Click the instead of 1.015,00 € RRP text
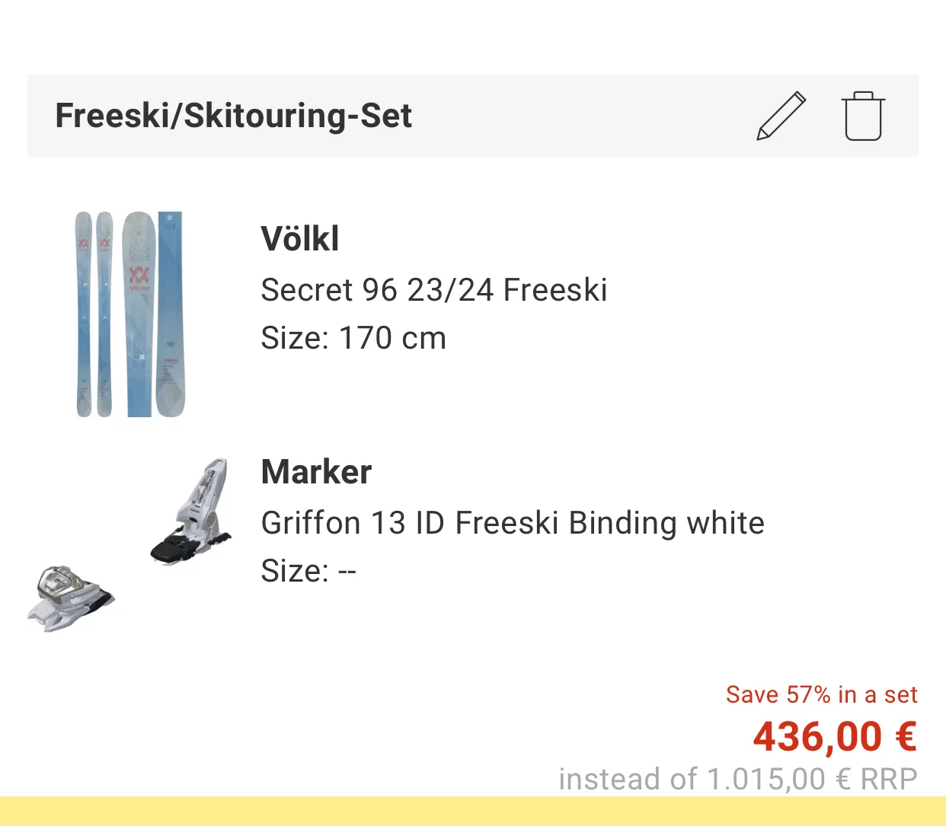 point(737,780)
